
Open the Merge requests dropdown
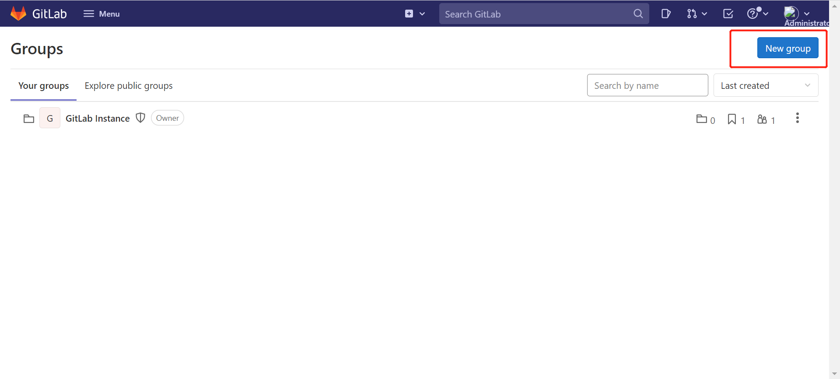697,14
